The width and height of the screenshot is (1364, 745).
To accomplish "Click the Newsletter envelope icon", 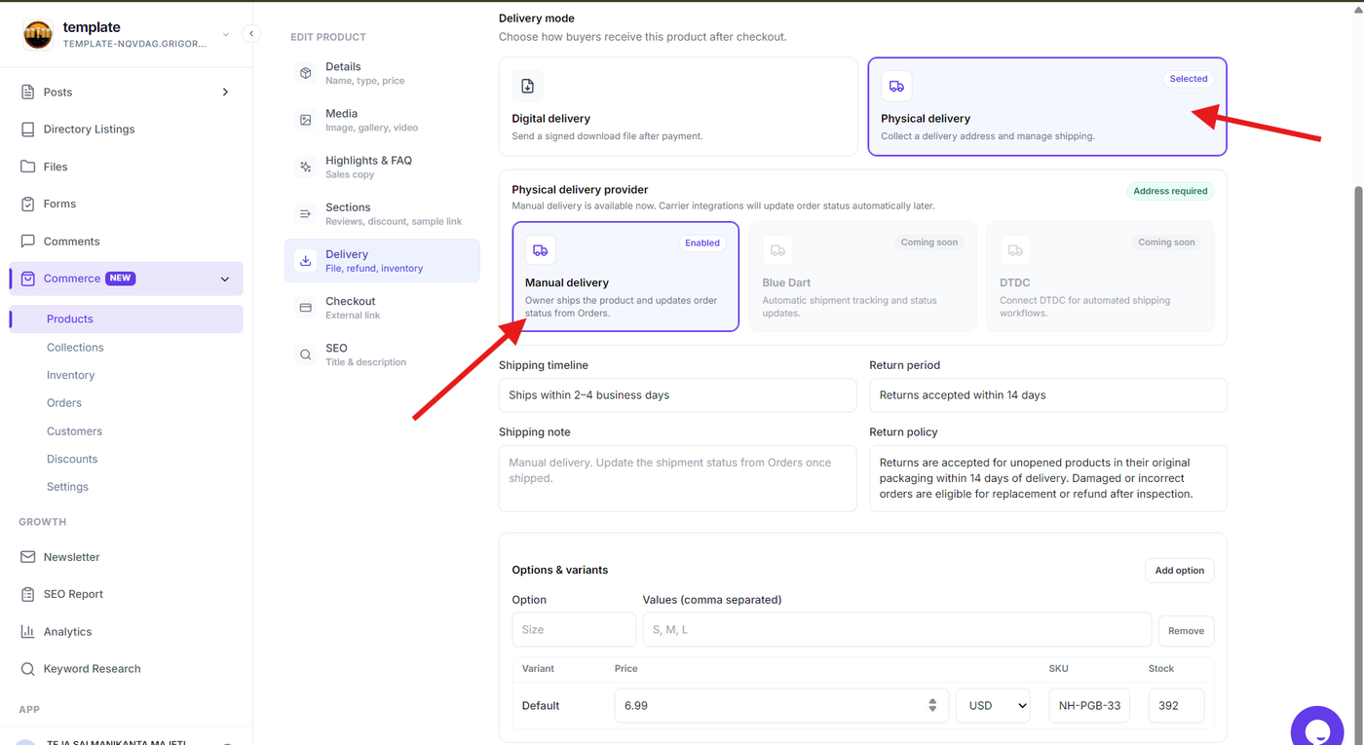I will (x=27, y=557).
